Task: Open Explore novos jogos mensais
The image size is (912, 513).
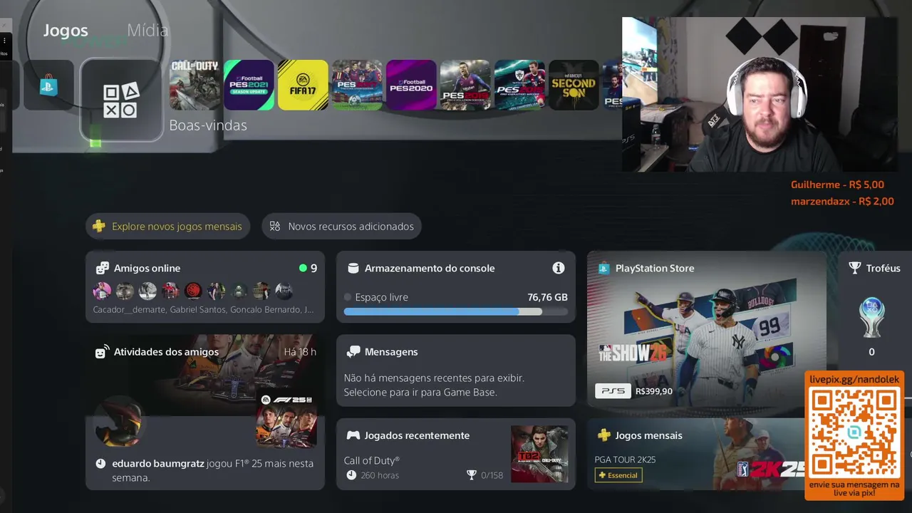Action: pyautogui.click(x=168, y=227)
